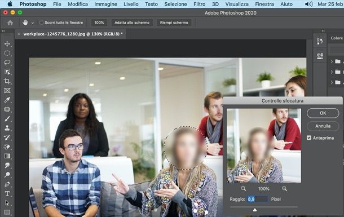Open the Finestra menu
Image resolution: width=344 pixels, height=217 pixels.
click(x=264, y=4)
